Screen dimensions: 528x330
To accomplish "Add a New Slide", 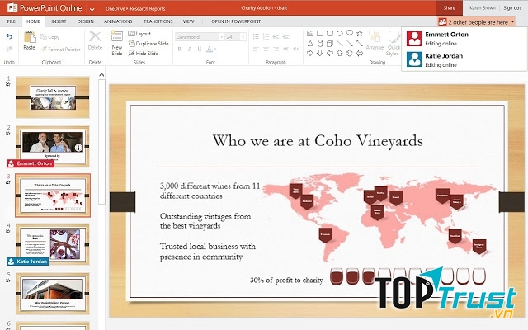I will 117,43.
